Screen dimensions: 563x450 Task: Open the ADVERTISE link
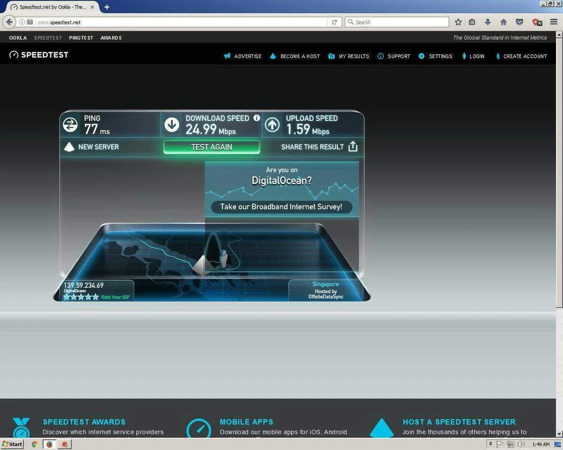pyautogui.click(x=243, y=56)
